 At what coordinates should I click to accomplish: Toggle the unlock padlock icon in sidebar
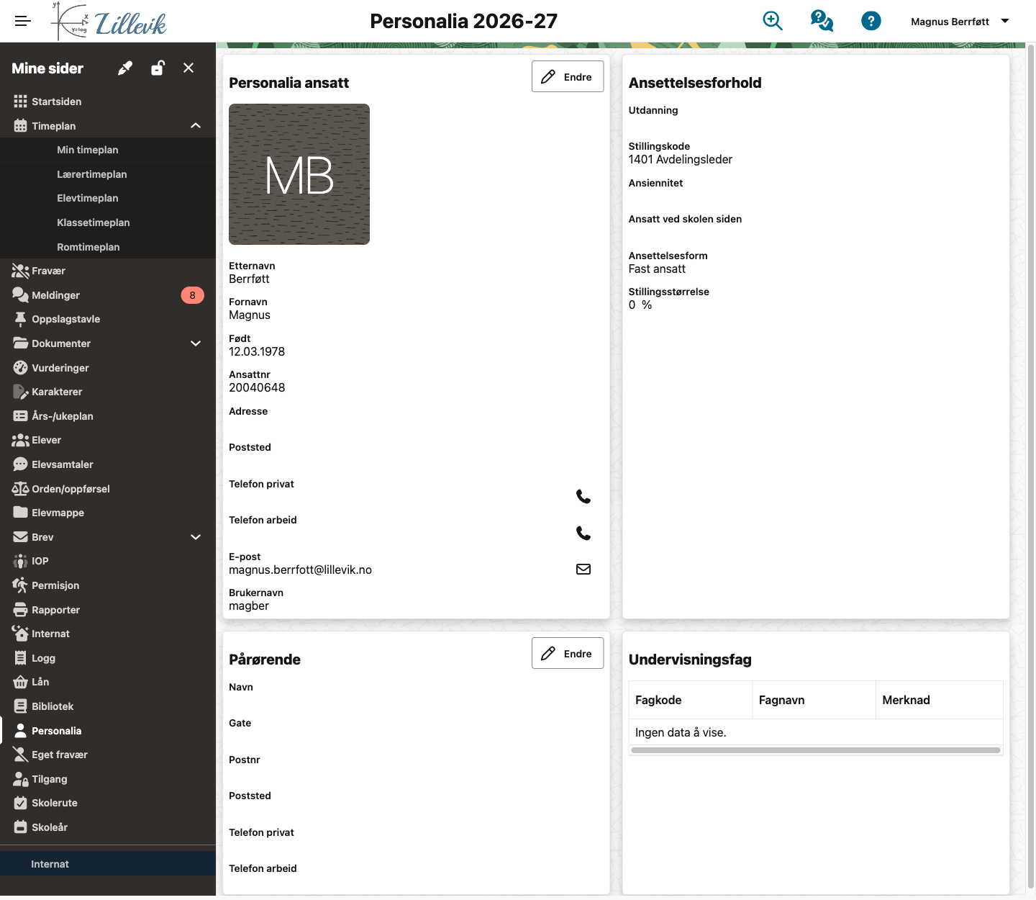tap(158, 68)
